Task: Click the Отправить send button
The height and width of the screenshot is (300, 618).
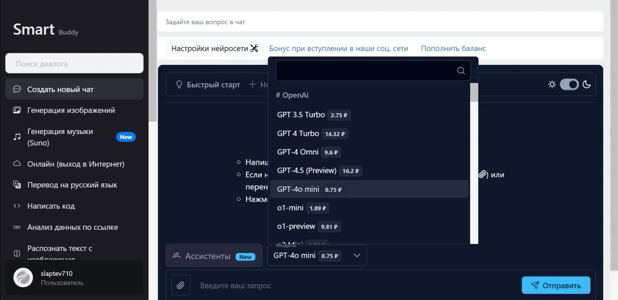Action: click(x=556, y=285)
